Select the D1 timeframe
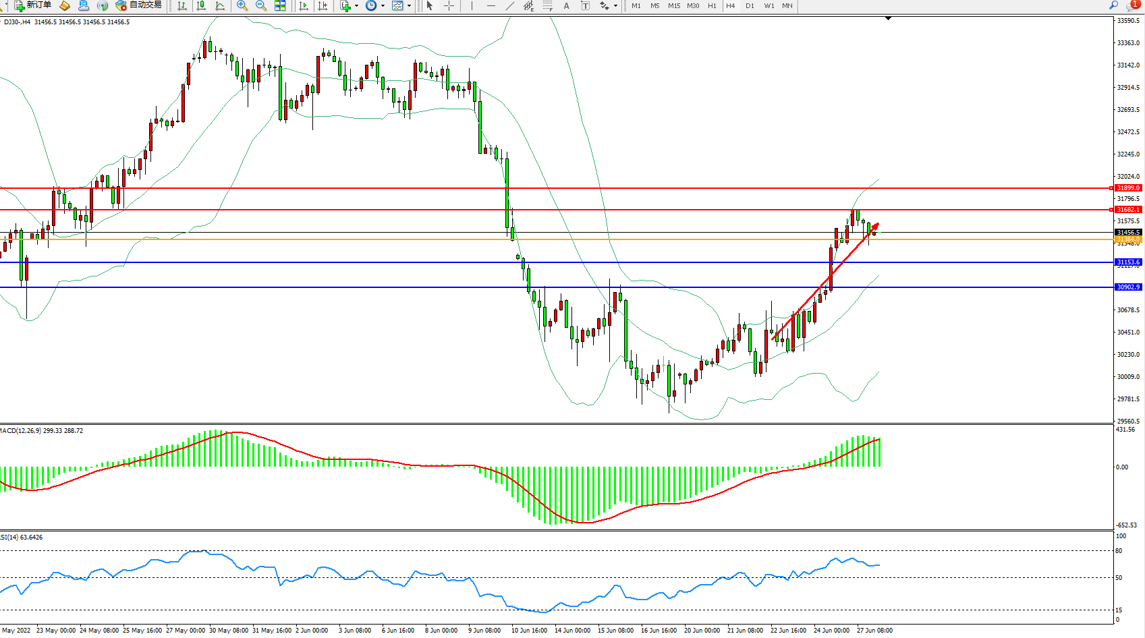 pos(750,5)
